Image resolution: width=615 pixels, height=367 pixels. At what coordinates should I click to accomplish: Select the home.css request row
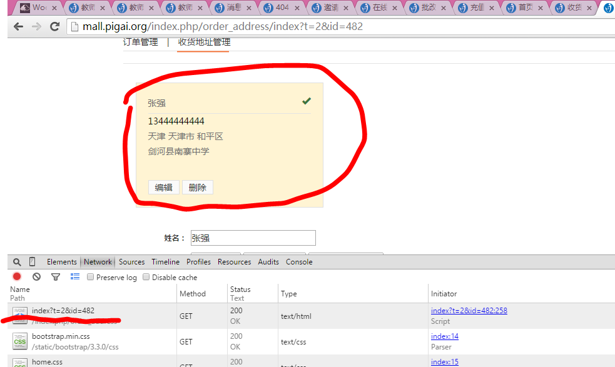coord(311,361)
